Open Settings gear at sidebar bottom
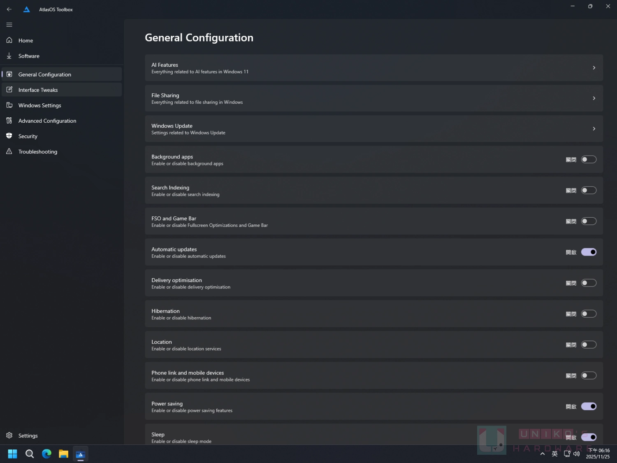Screen dimensions: 617x463 (x=9, y=435)
